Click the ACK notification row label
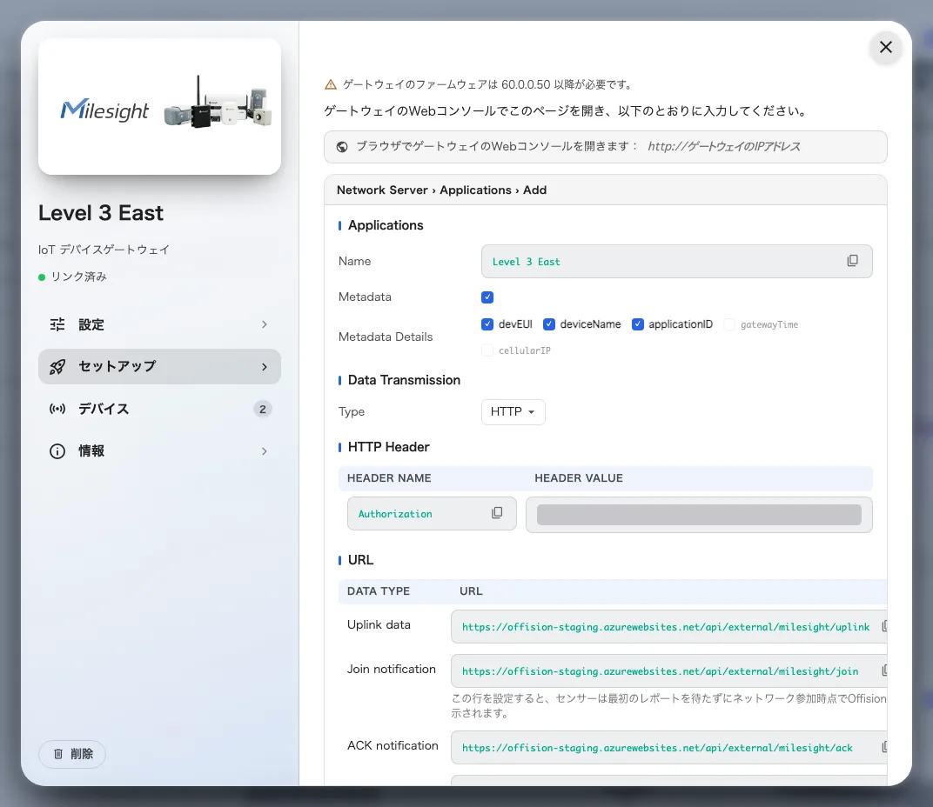933x807 pixels. pyautogui.click(x=393, y=745)
